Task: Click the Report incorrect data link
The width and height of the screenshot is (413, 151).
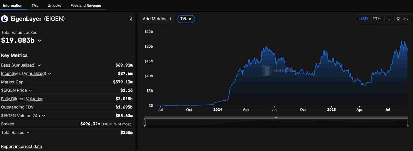Action: [x=22, y=147]
